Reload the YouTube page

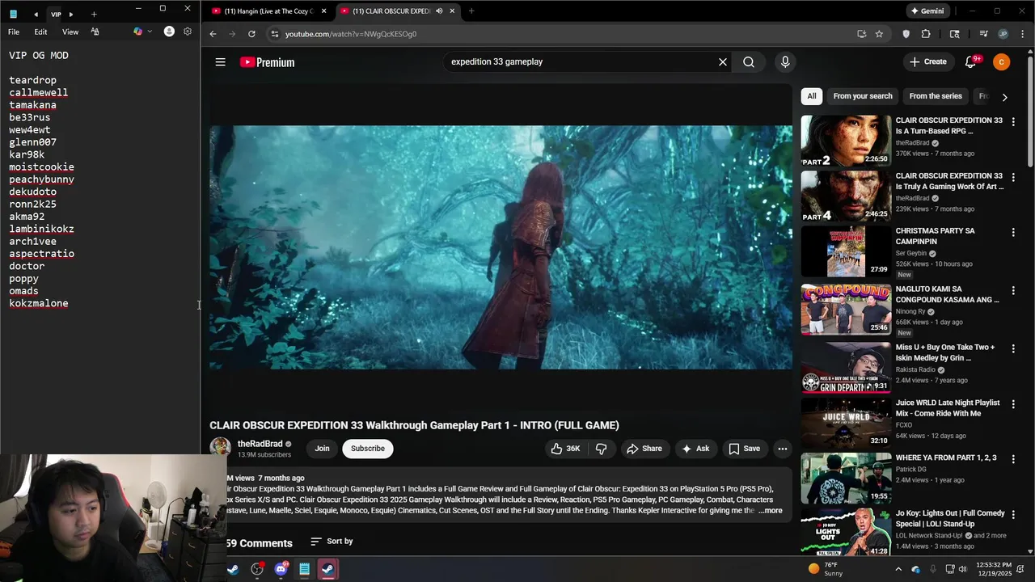pos(251,34)
